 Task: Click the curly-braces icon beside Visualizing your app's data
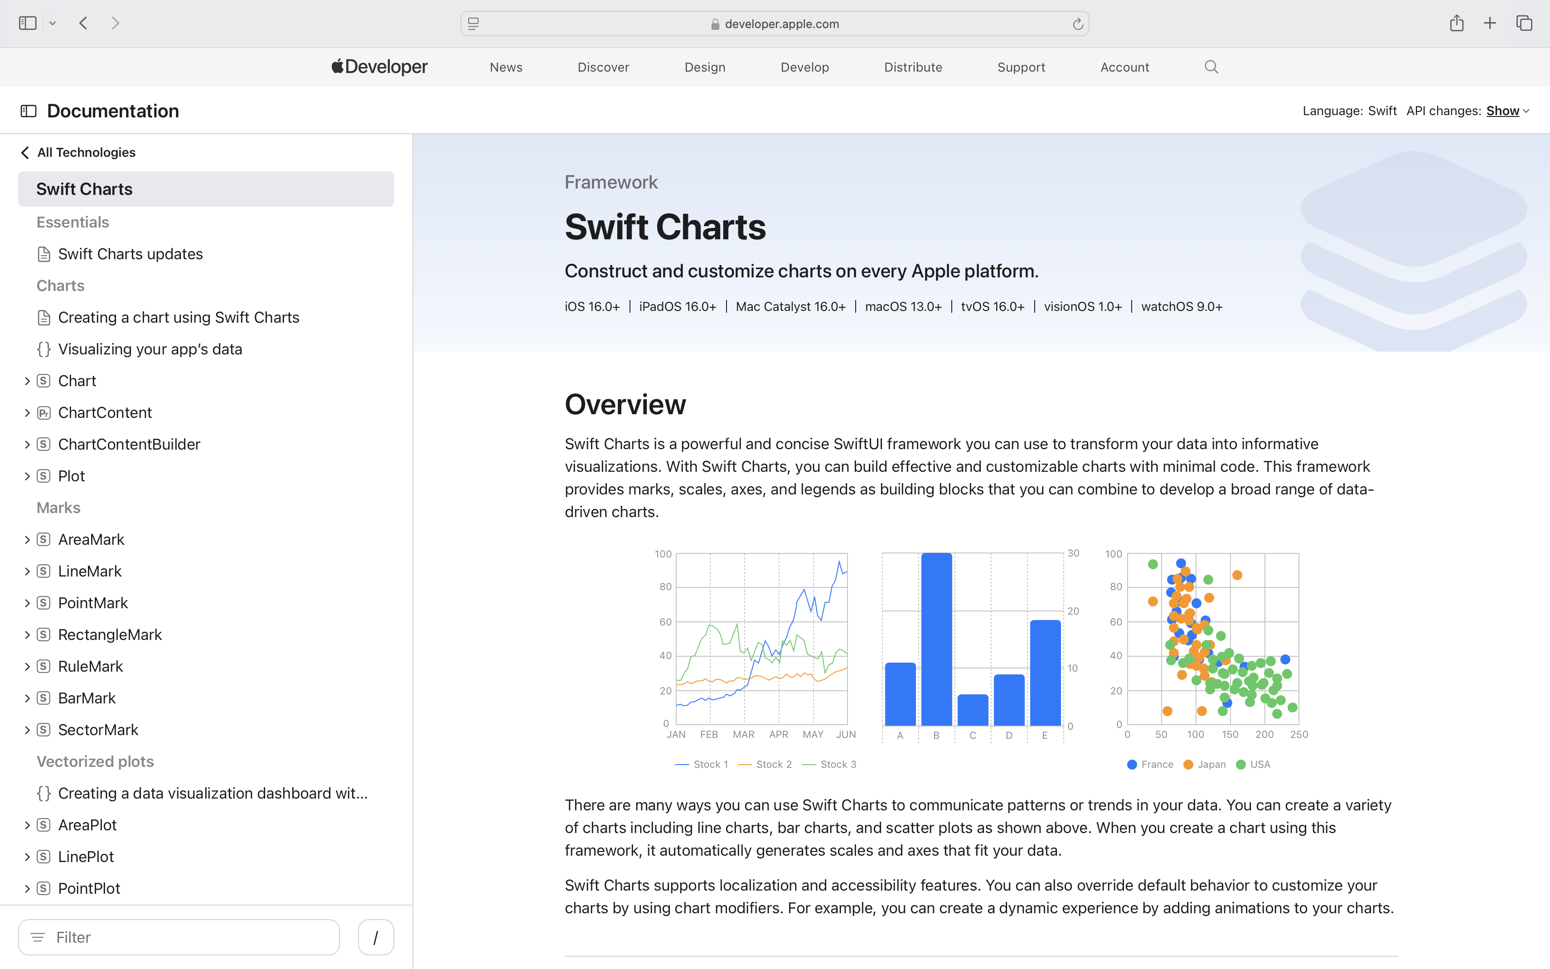click(x=43, y=349)
